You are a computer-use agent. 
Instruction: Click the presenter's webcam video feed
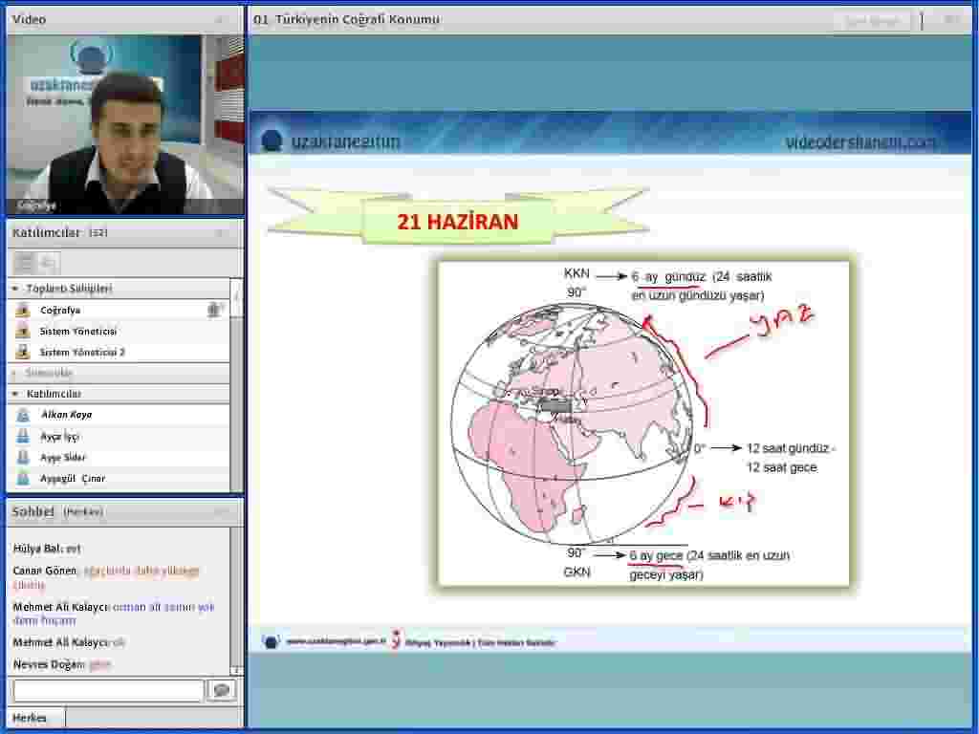(x=125, y=125)
